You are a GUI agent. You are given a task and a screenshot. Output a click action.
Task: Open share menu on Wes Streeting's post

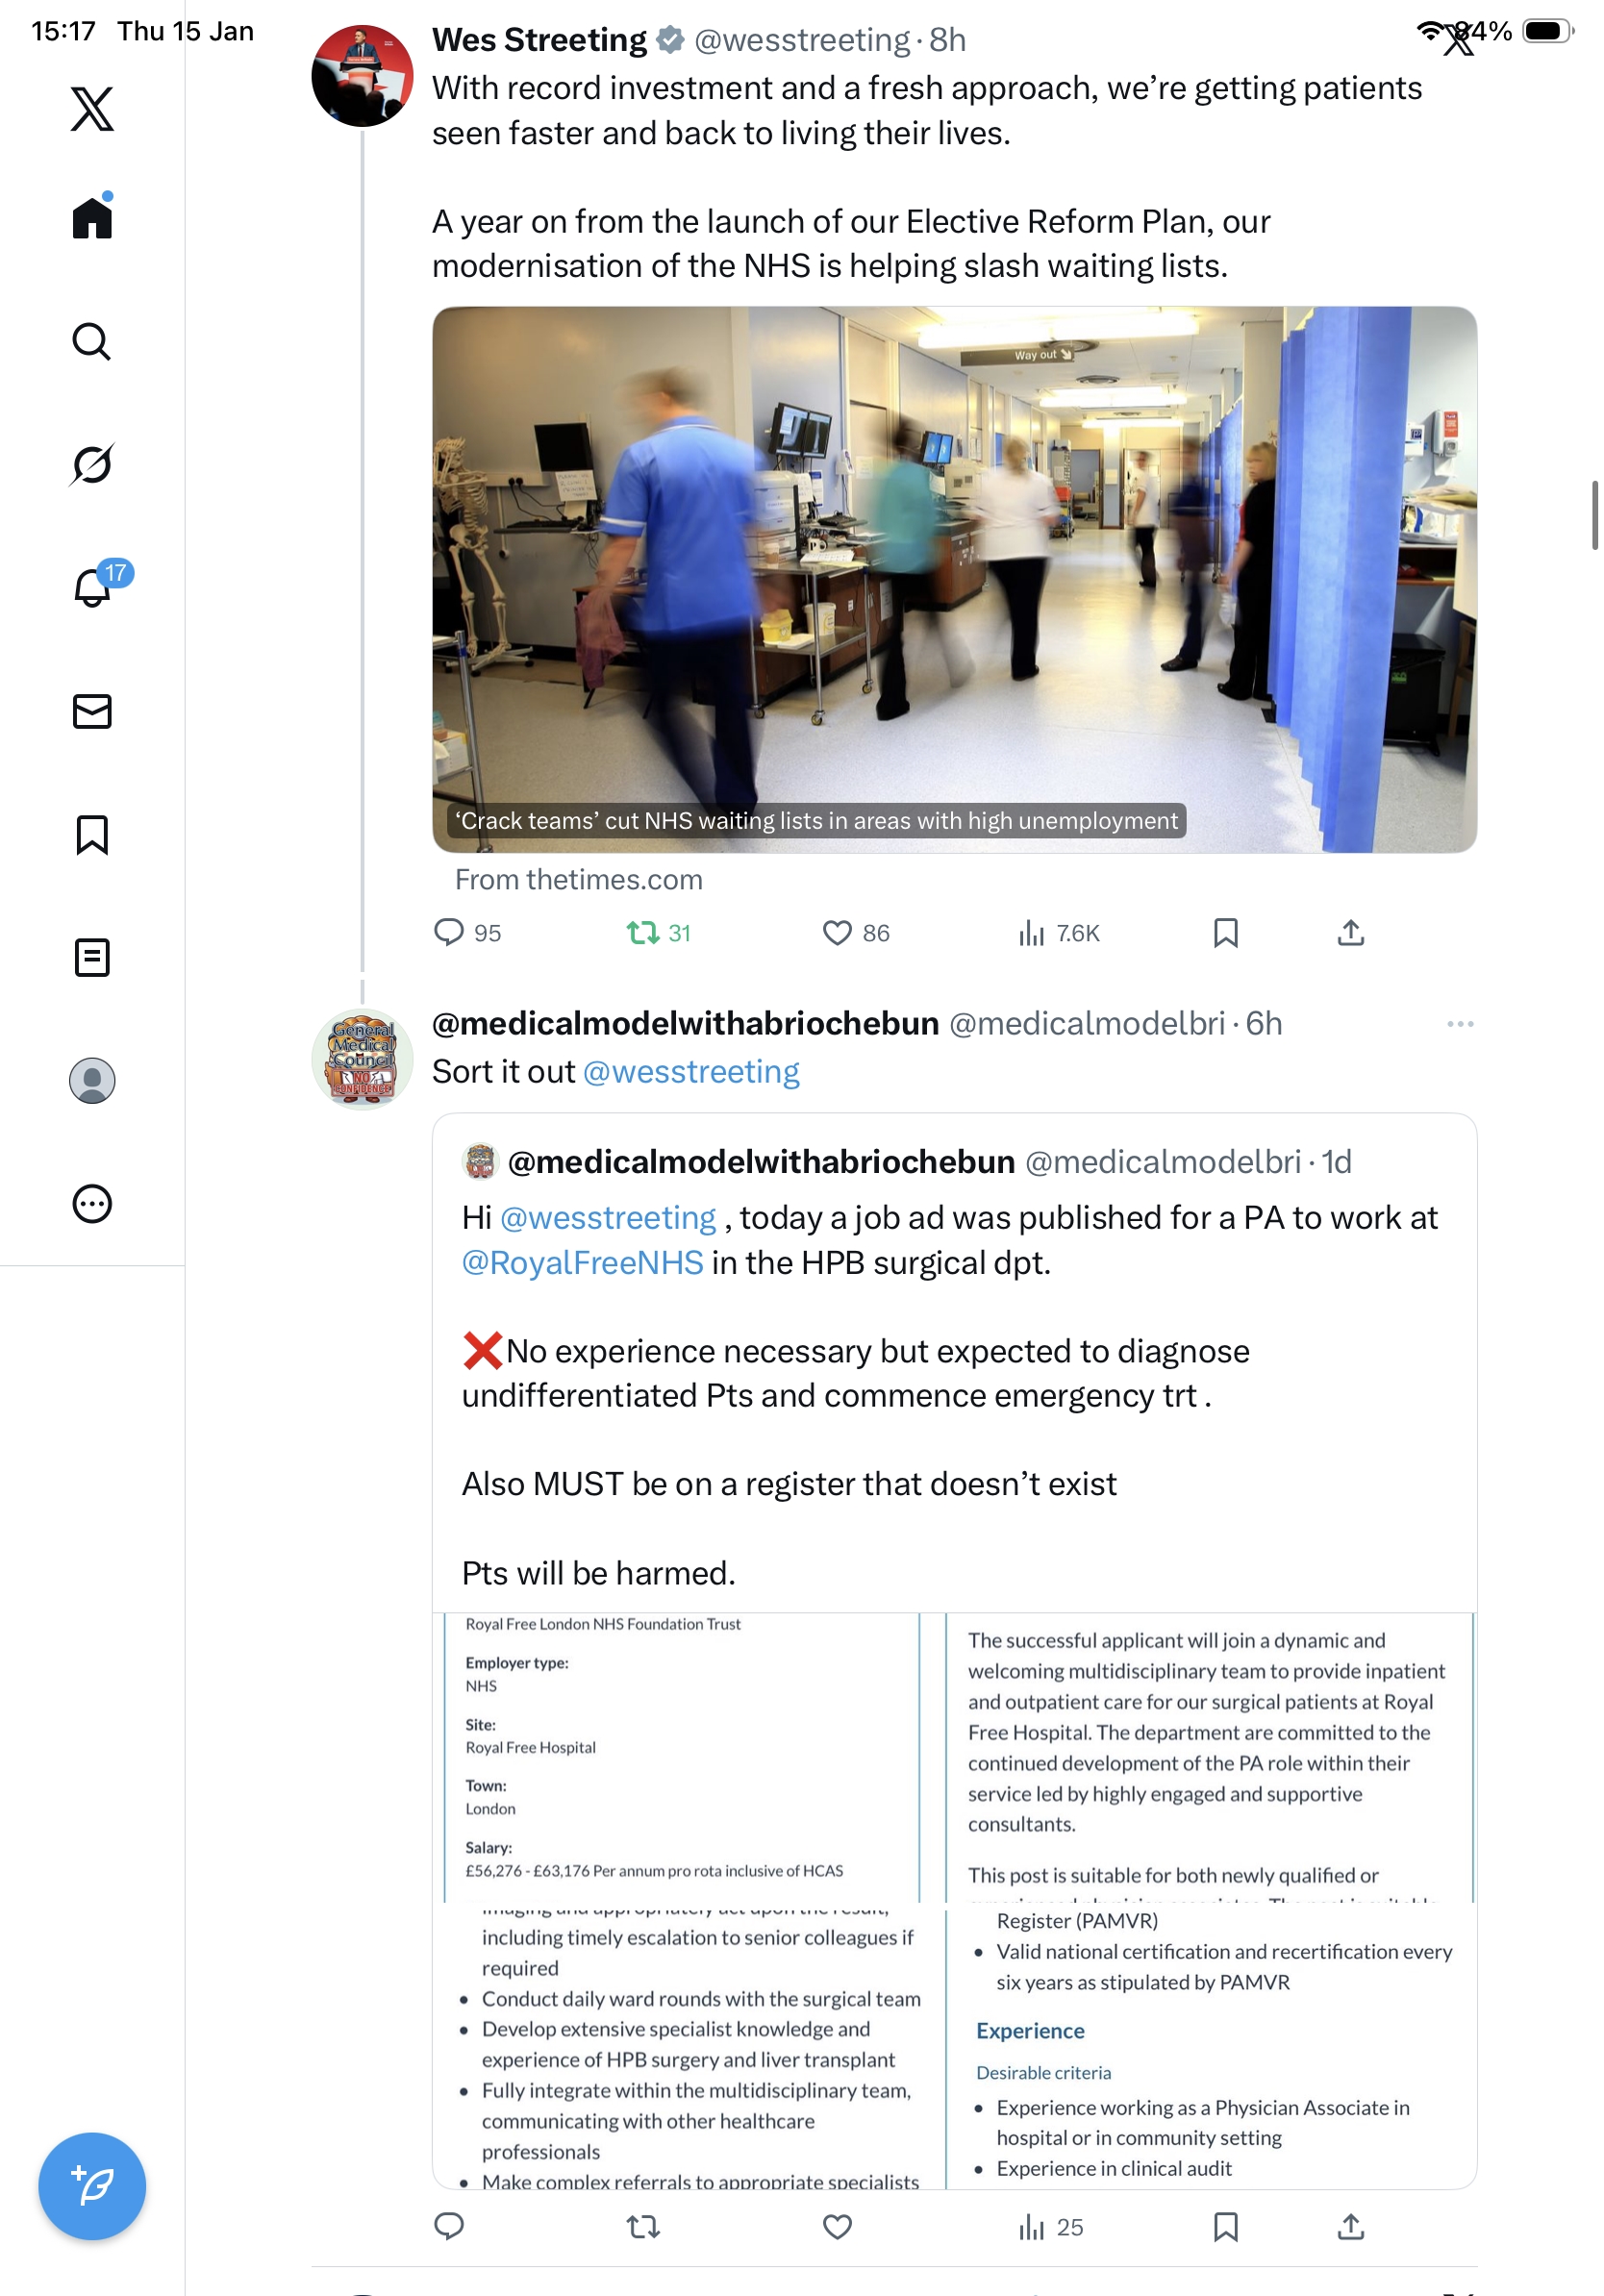point(1350,932)
